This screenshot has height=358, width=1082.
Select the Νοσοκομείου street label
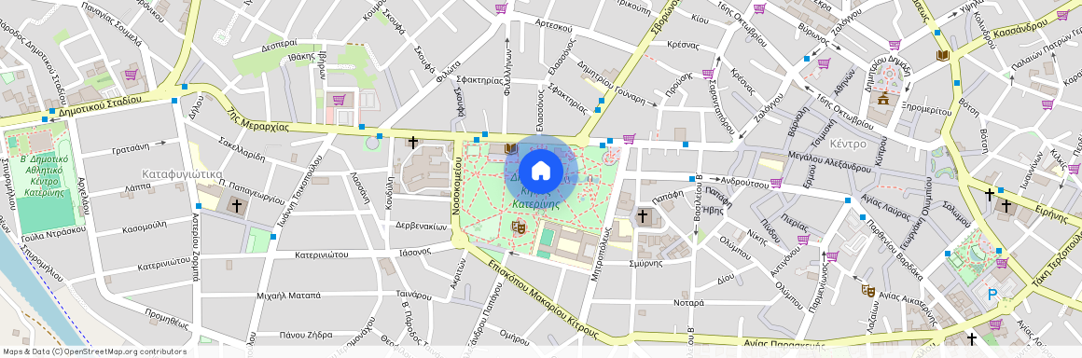457,187
